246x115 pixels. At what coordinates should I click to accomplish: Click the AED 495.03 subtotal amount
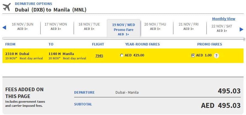click(221, 105)
